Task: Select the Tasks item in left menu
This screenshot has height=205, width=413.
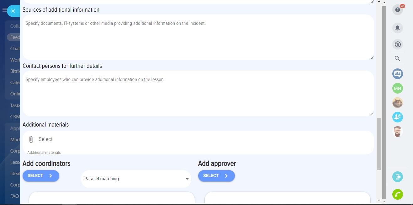Action: [15, 105]
